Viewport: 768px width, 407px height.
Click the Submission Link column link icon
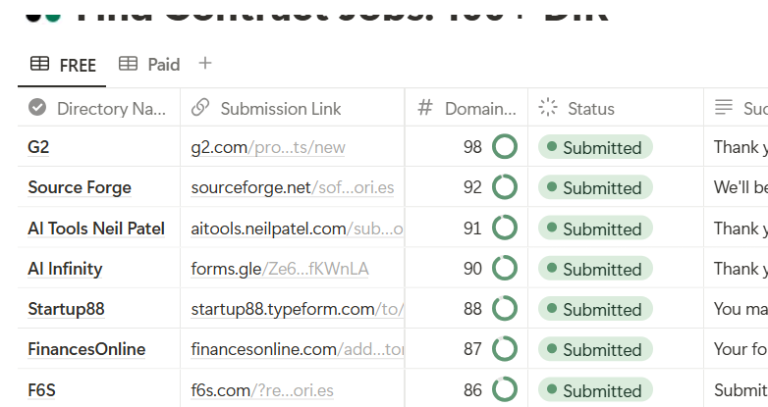tap(200, 108)
